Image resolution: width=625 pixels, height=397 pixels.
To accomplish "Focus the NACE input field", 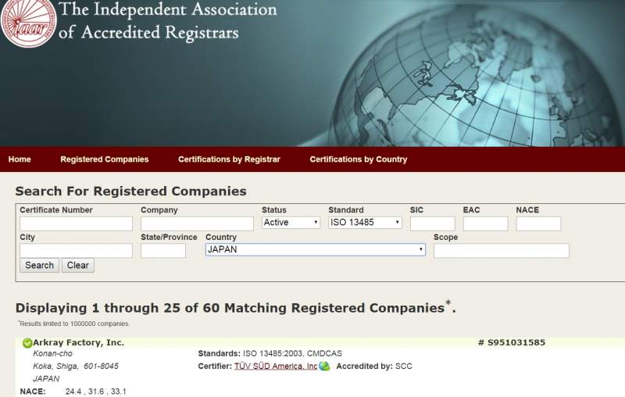I will [x=538, y=224].
